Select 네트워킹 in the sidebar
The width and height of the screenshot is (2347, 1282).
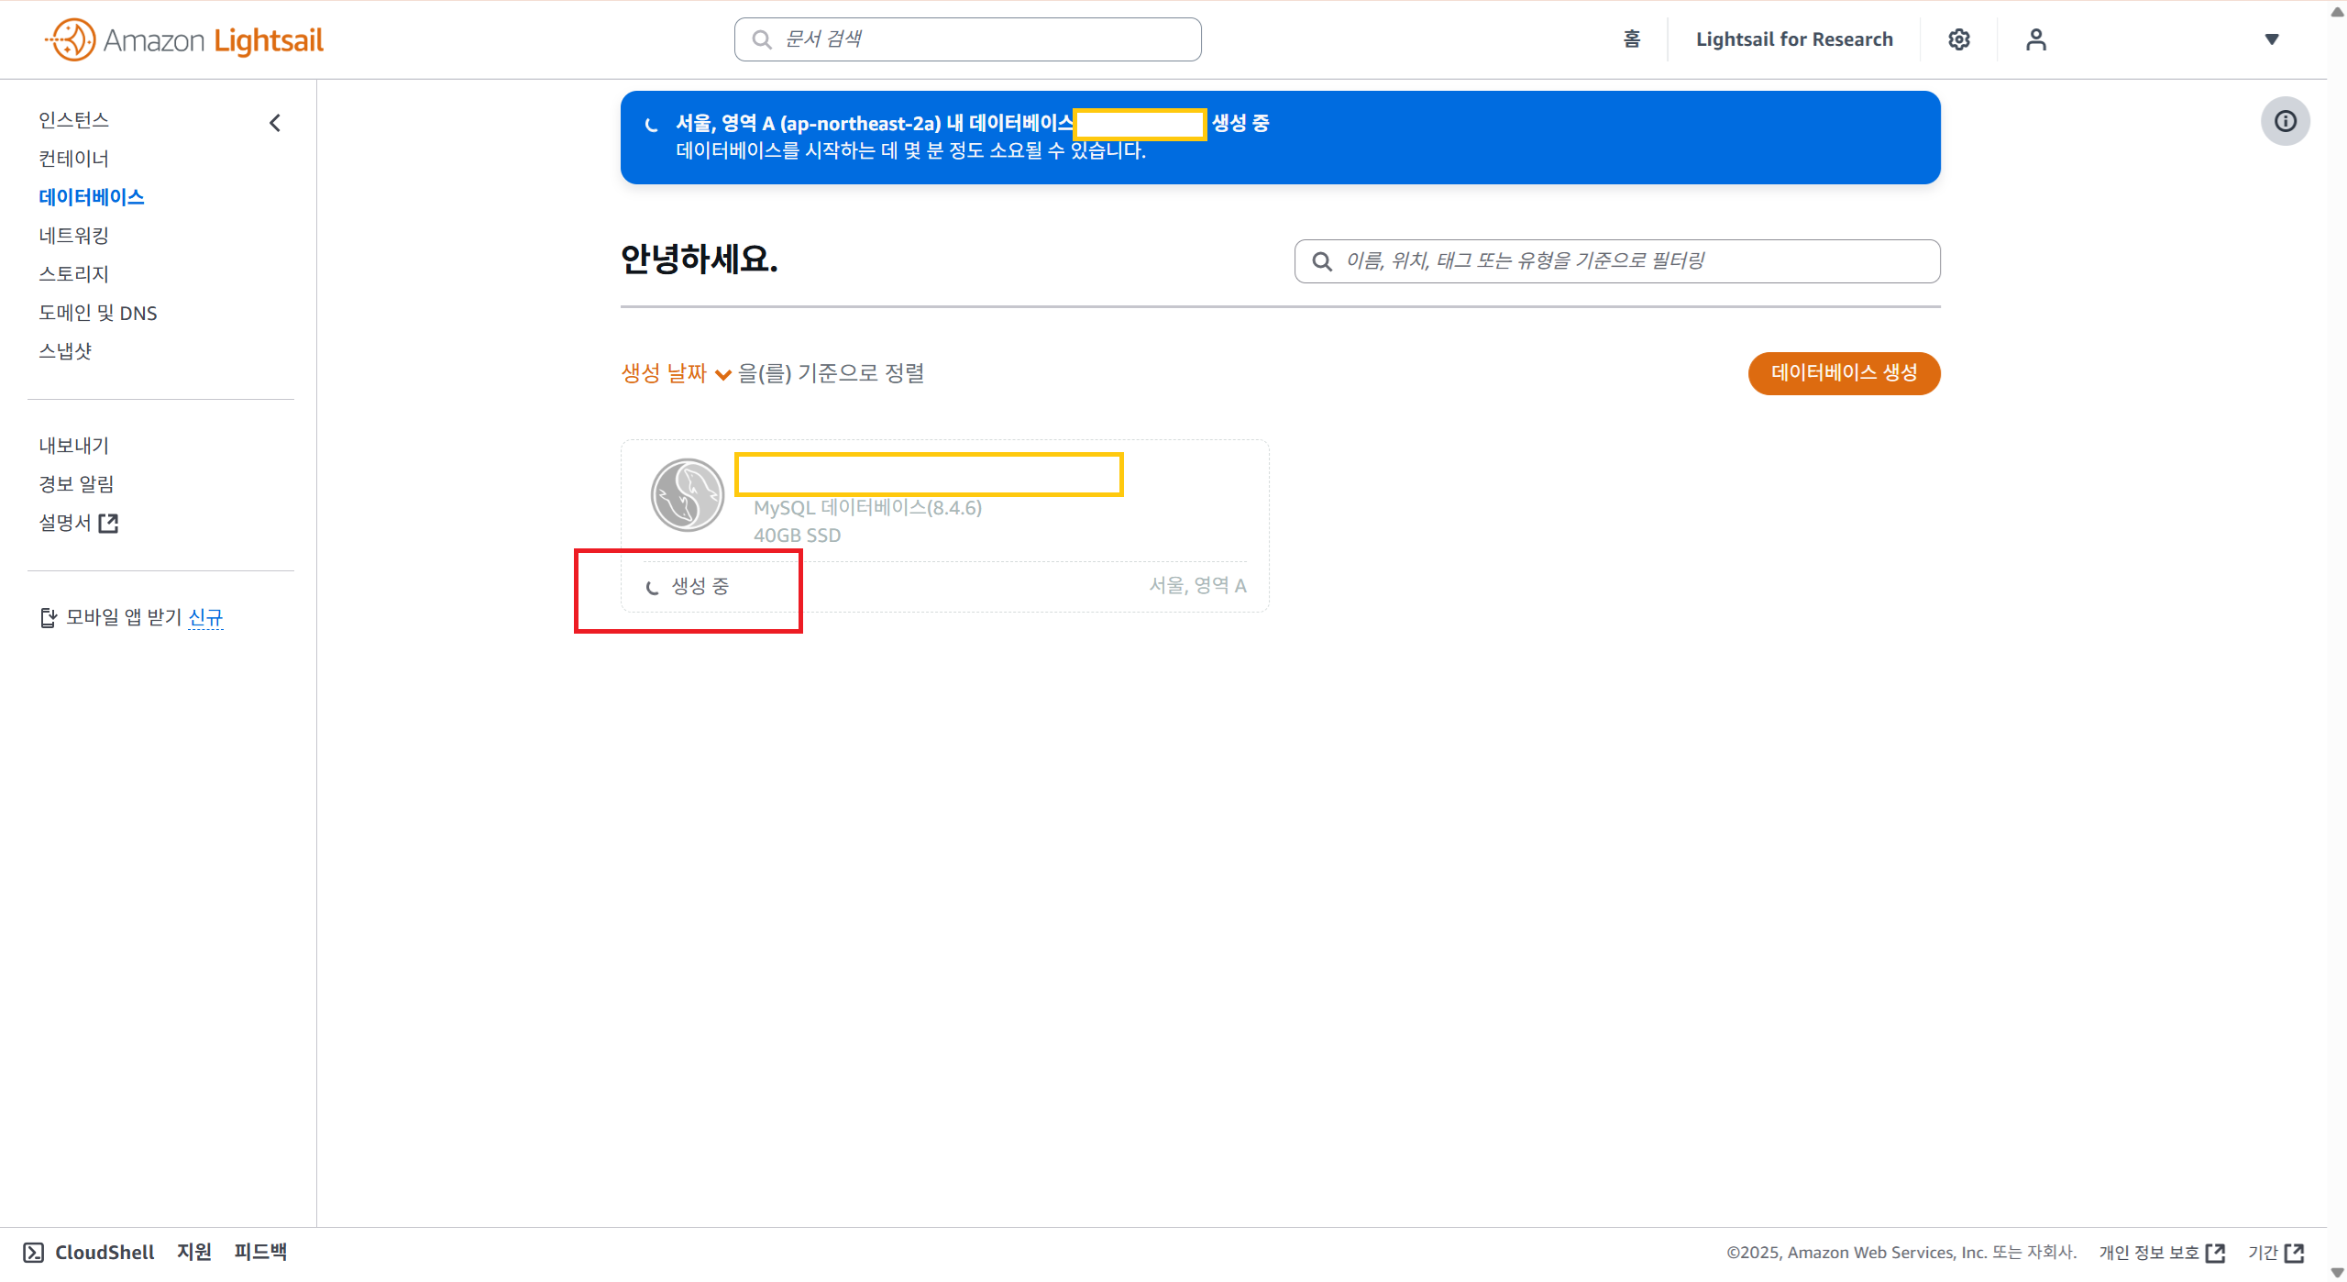click(x=73, y=236)
